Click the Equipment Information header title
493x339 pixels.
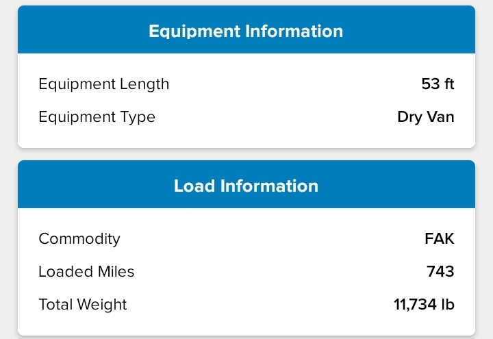pos(246,31)
